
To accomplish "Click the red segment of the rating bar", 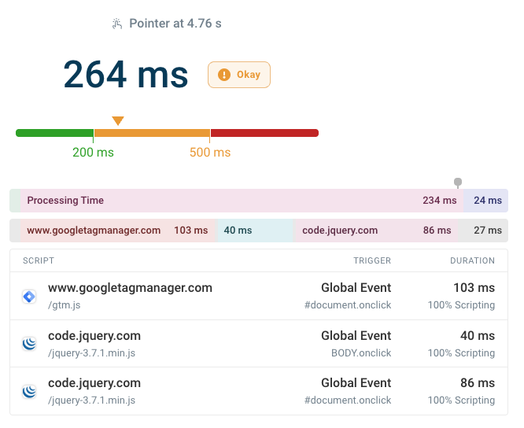I will (x=264, y=133).
